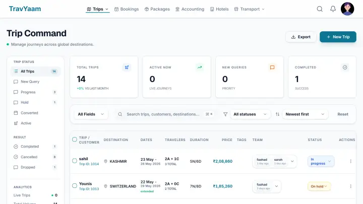Click the ₹1,85,260 price
Viewport: 363px width, 204px height.
pyautogui.click(x=223, y=186)
